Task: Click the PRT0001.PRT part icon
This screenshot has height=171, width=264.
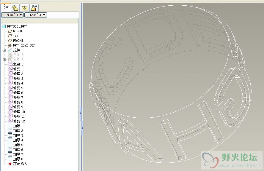Action: 4,26
